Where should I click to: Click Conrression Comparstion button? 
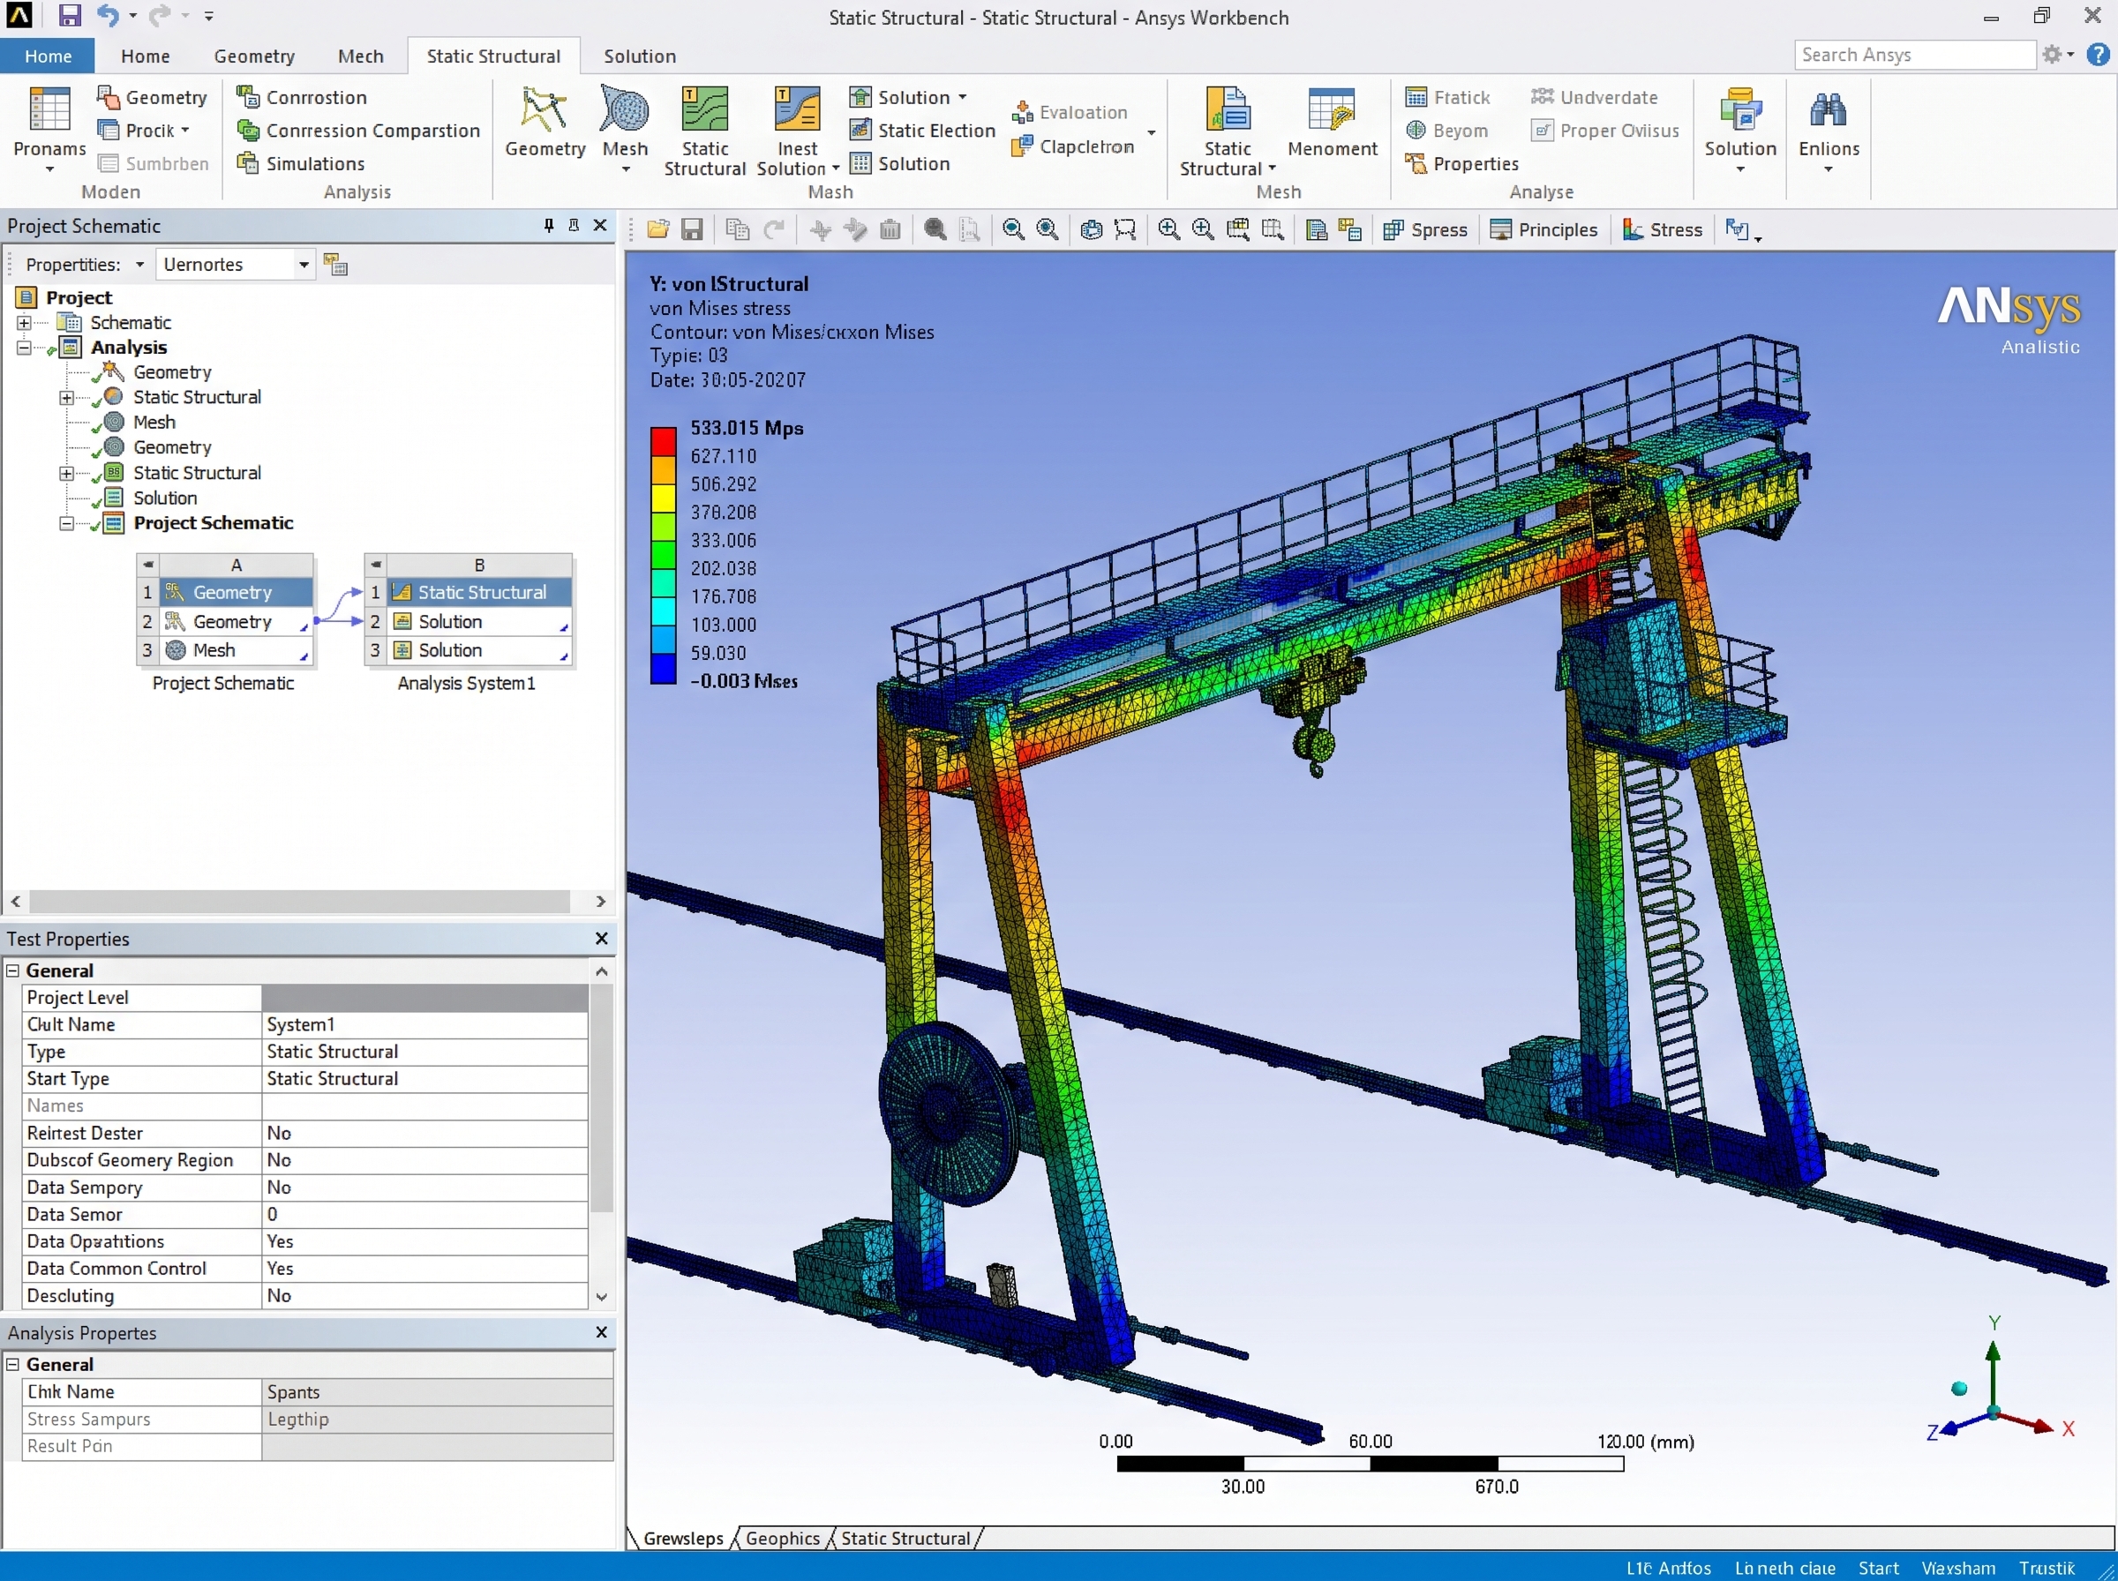358,131
